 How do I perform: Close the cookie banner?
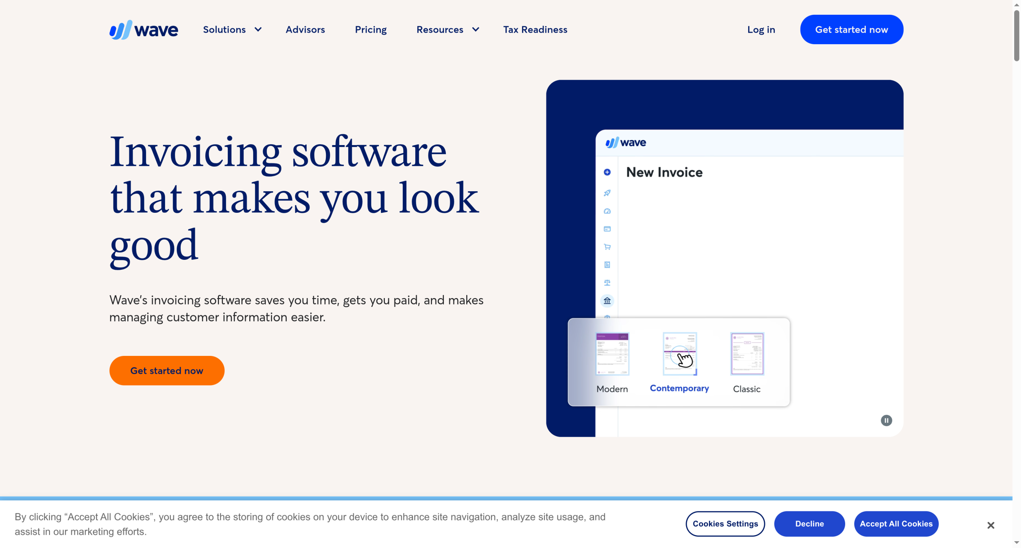[991, 525]
